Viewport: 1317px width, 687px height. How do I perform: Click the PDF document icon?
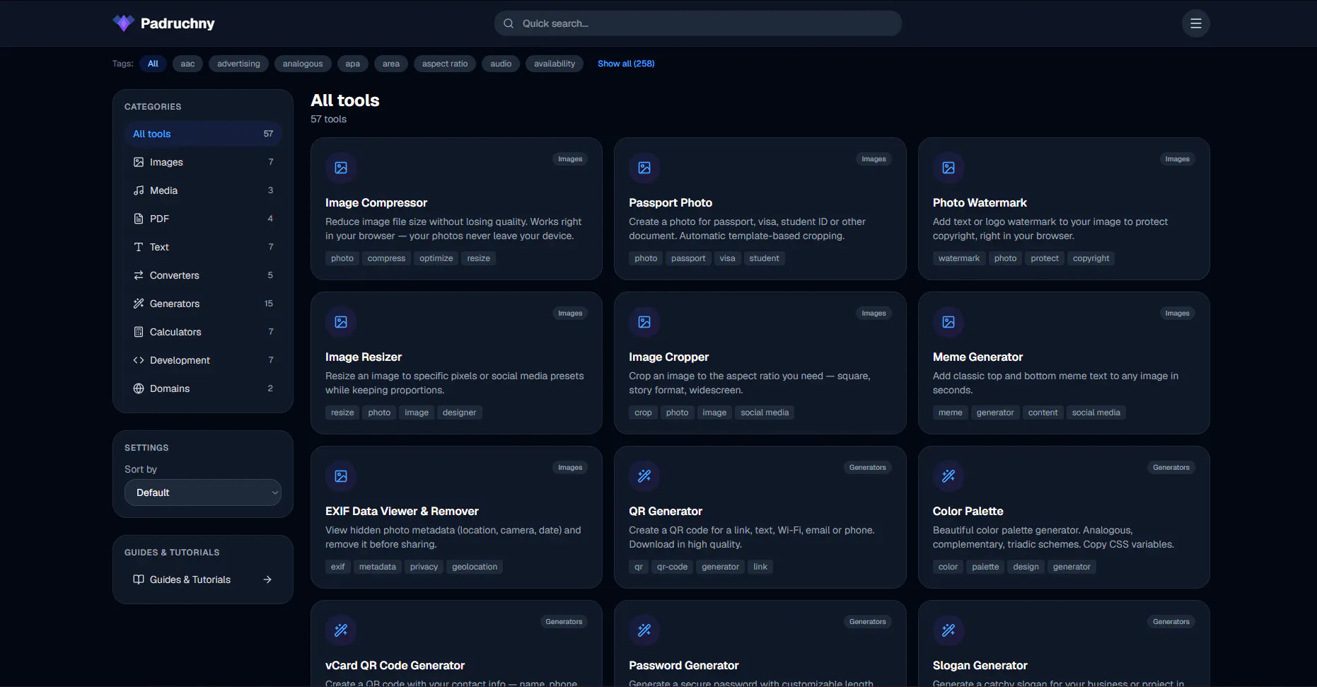pos(139,219)
